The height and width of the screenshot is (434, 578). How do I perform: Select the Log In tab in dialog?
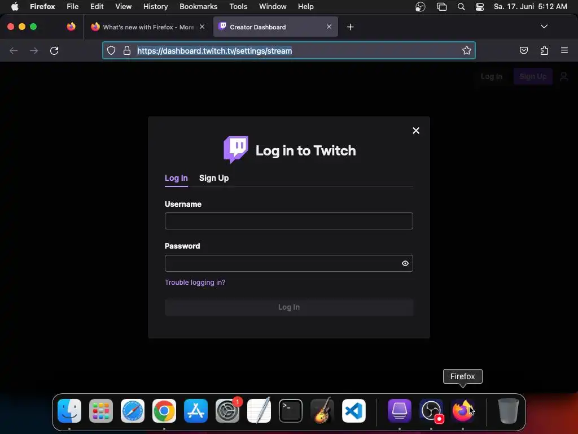(176, 178)
